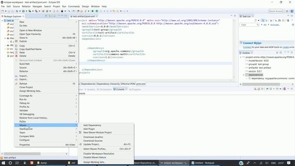Open the Console view tab
Viewport: 295px width, 166px height.
120,89
